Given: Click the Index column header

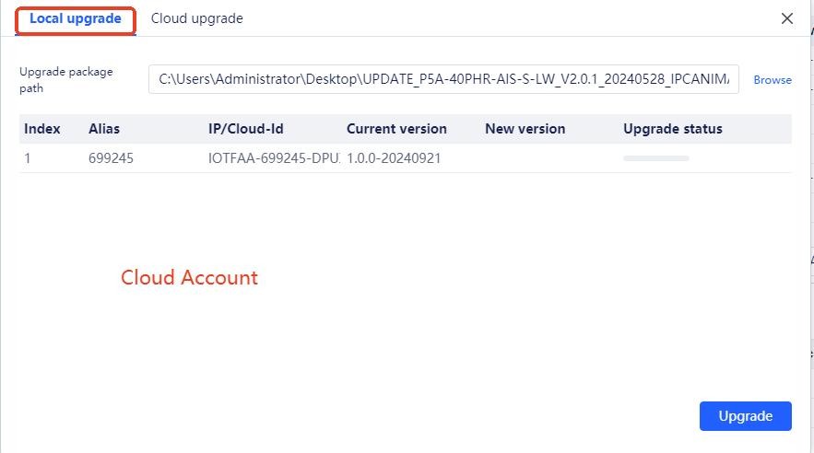Looking at the screenshot, I should (42, 129).
